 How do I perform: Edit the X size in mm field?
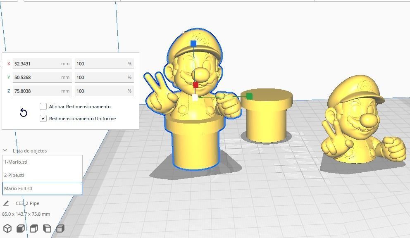[x=42, y=64]
